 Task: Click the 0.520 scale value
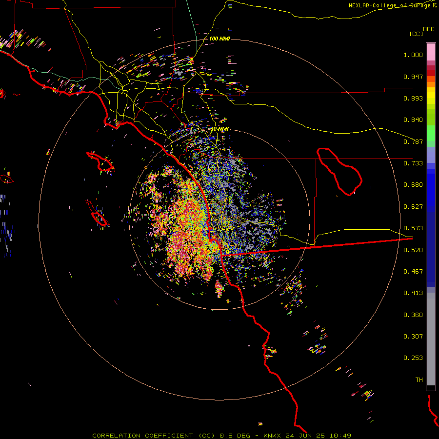click(x=413, y=250)
